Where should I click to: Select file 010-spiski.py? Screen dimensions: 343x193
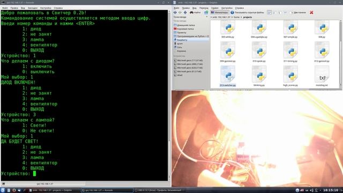259,52
